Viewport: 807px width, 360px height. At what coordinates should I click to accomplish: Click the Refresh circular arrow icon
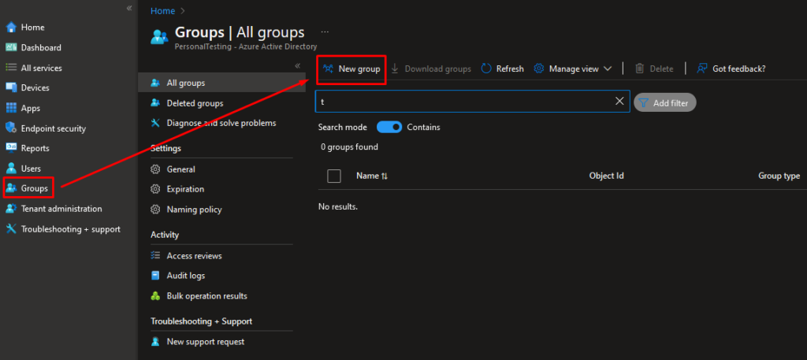[486, 69]
